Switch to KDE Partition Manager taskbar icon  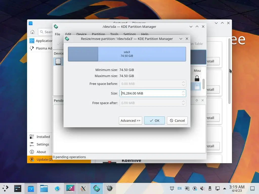97,188
